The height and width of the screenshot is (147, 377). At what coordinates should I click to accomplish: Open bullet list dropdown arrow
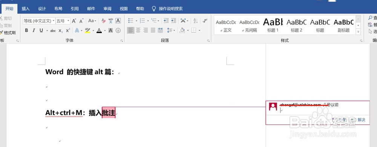136,21
